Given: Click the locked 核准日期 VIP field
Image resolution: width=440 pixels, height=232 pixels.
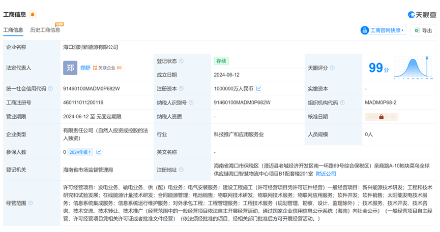Looking at the screenshot, I should coord(380,117).
